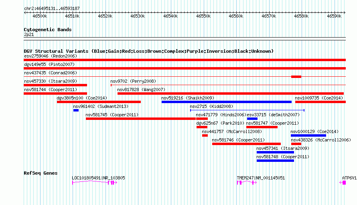Select the red dgv3805n100 loss bar
Image resolution: width=357 pixels, height=205 pixels.
99,102
